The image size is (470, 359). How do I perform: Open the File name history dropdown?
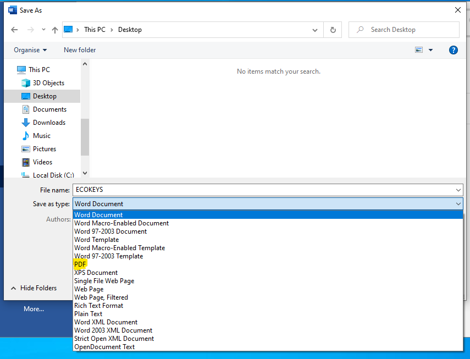pos(458,190)
